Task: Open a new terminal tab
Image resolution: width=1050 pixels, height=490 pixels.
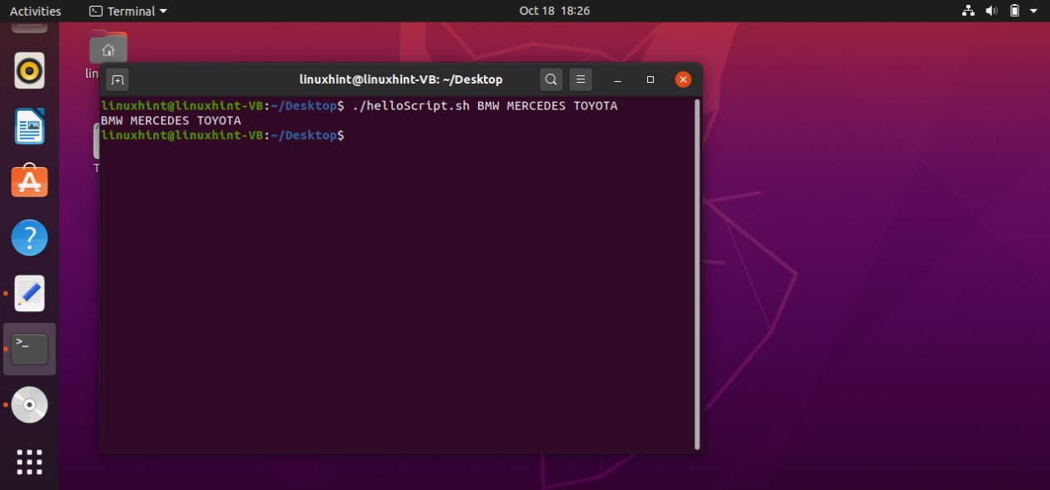Action: pyautogui.click(x=118, y=79)
